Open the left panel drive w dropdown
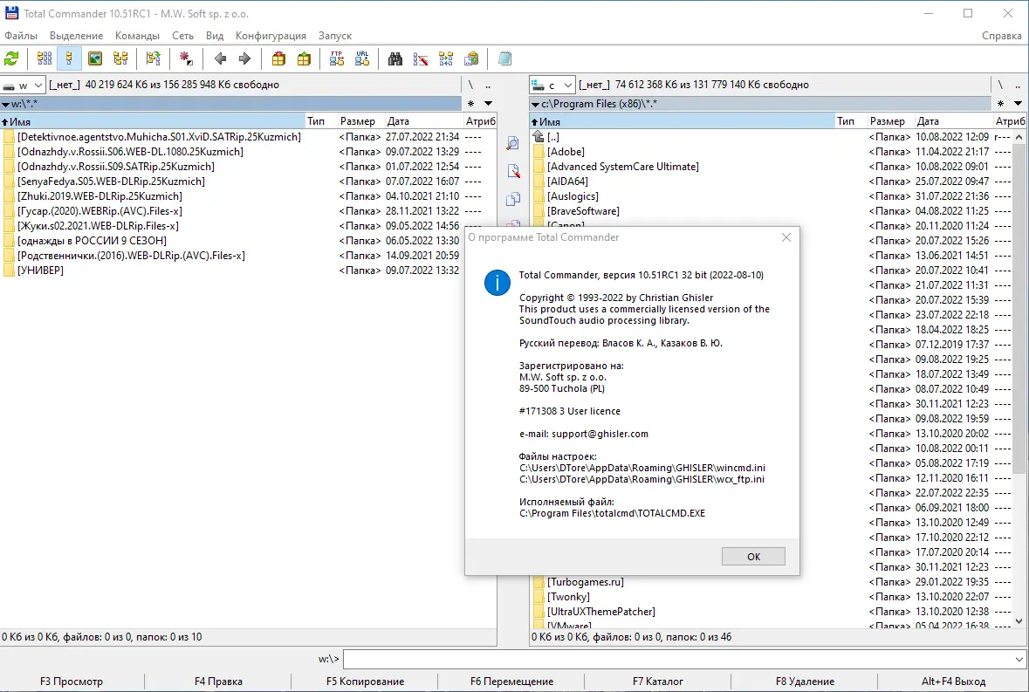 tap(23, 86)
